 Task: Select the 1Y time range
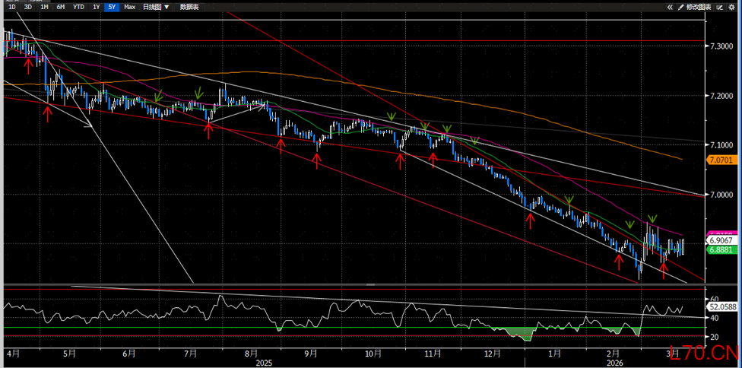coord(96,6)
